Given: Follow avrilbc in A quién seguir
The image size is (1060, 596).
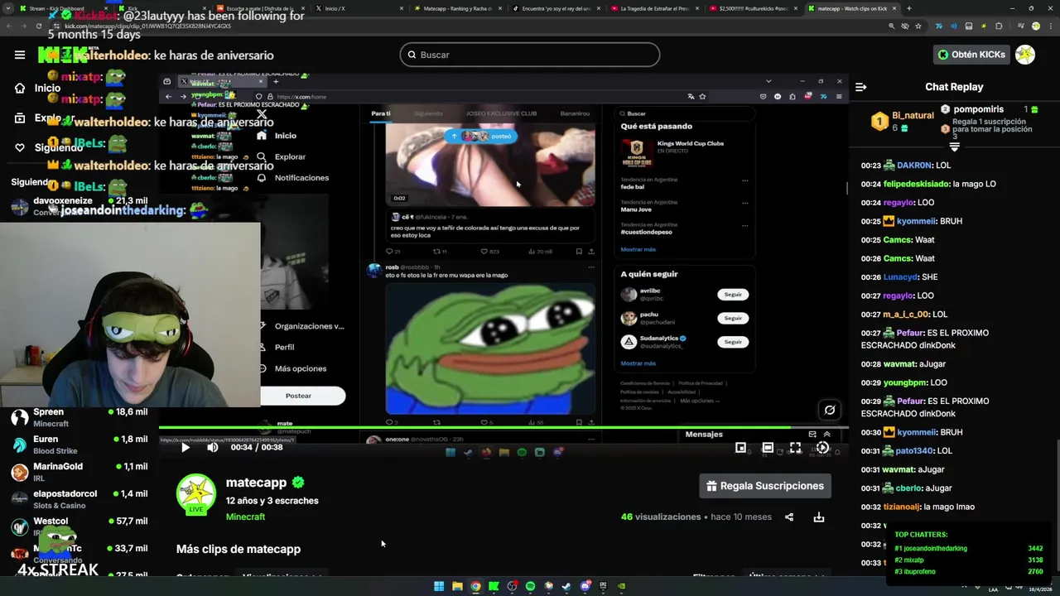Looking at the screenshot, I should (733, 294).
